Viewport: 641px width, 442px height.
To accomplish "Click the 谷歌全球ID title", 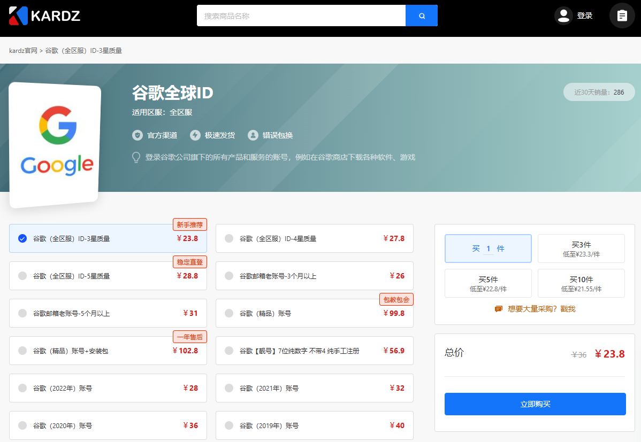I will tap(172, 93).
